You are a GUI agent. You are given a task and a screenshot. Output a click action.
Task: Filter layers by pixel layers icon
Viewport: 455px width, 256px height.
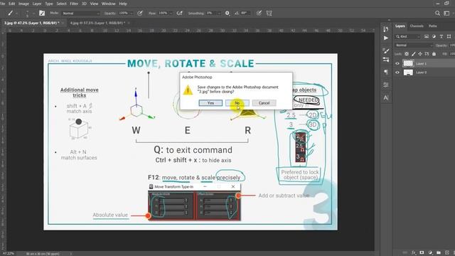(x=427, y=36)
